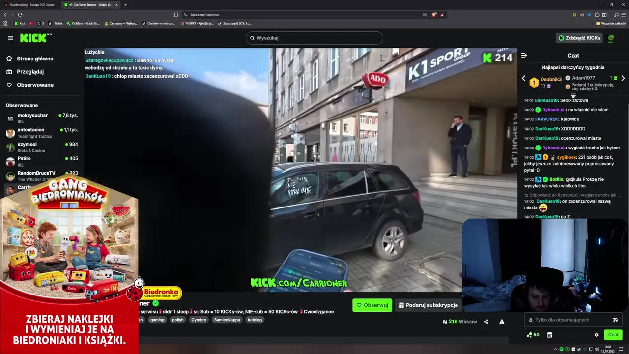This screenshot has width=629, height=354.
Task: Click the Obserwuj follow button
Action: [372, 305]
